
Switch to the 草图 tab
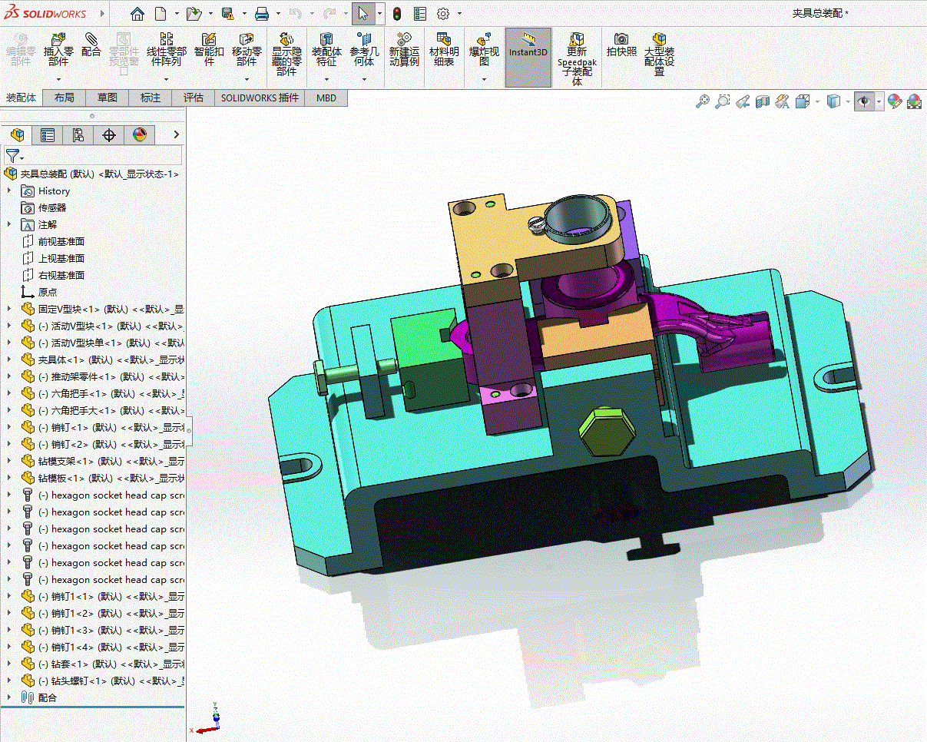[x=108, y=98]
